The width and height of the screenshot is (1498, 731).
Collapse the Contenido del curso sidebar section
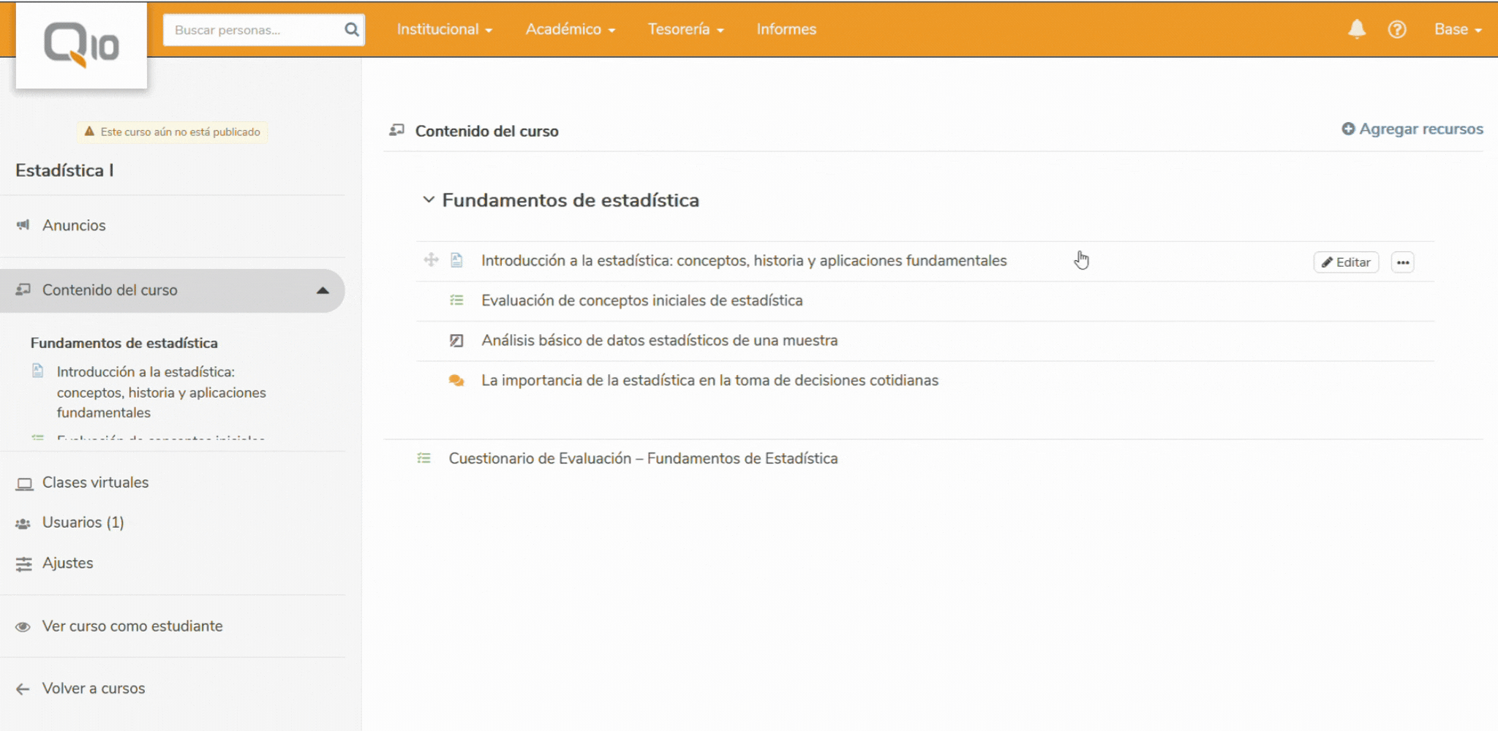click(x=322, y=290)
